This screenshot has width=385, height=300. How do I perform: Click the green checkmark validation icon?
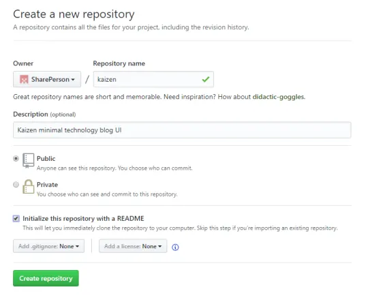click(206, 79)
